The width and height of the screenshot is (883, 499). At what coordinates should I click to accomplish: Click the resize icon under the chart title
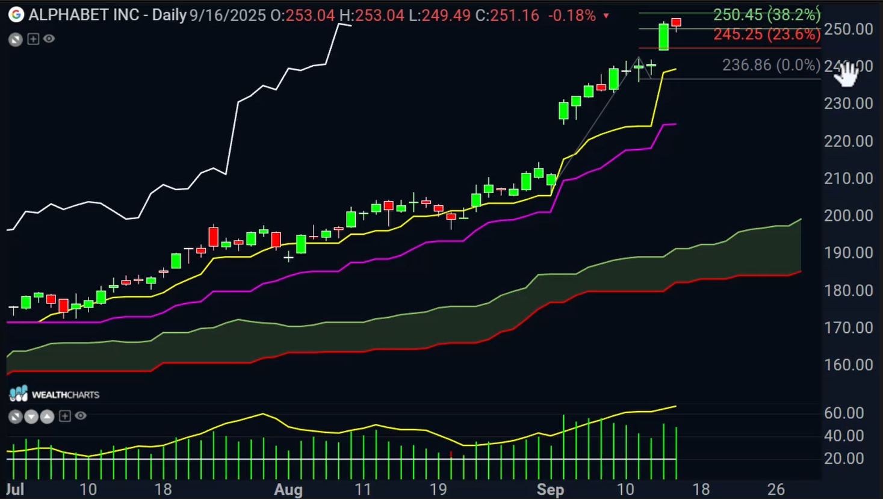pyautogui.click(x=16, y=40)
